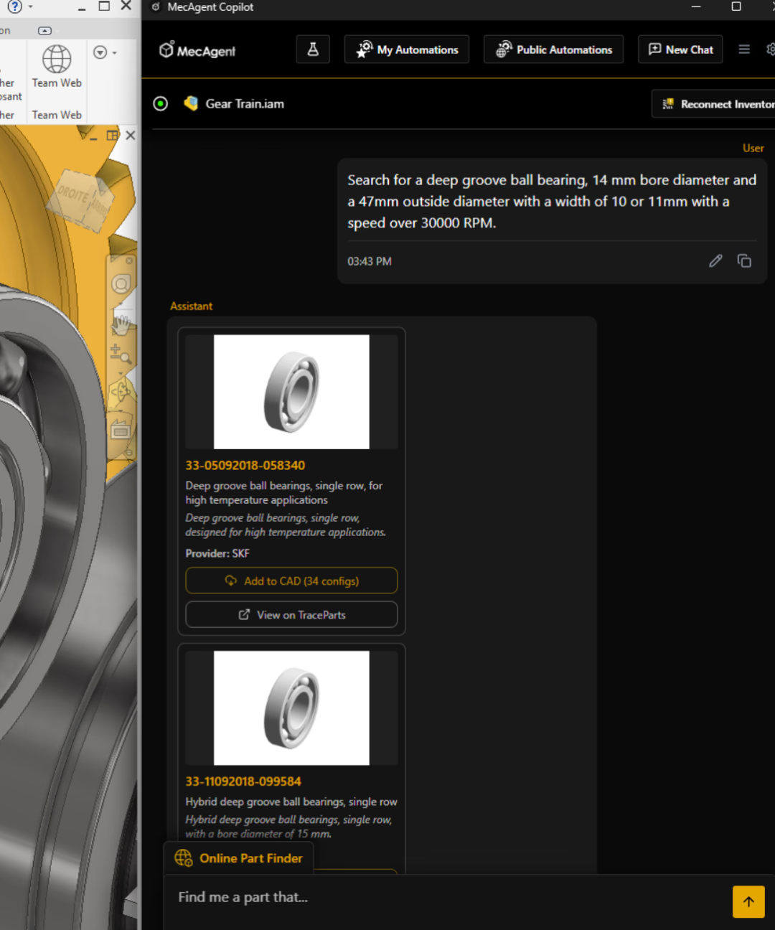Start a New Chat

pos(680,50)
